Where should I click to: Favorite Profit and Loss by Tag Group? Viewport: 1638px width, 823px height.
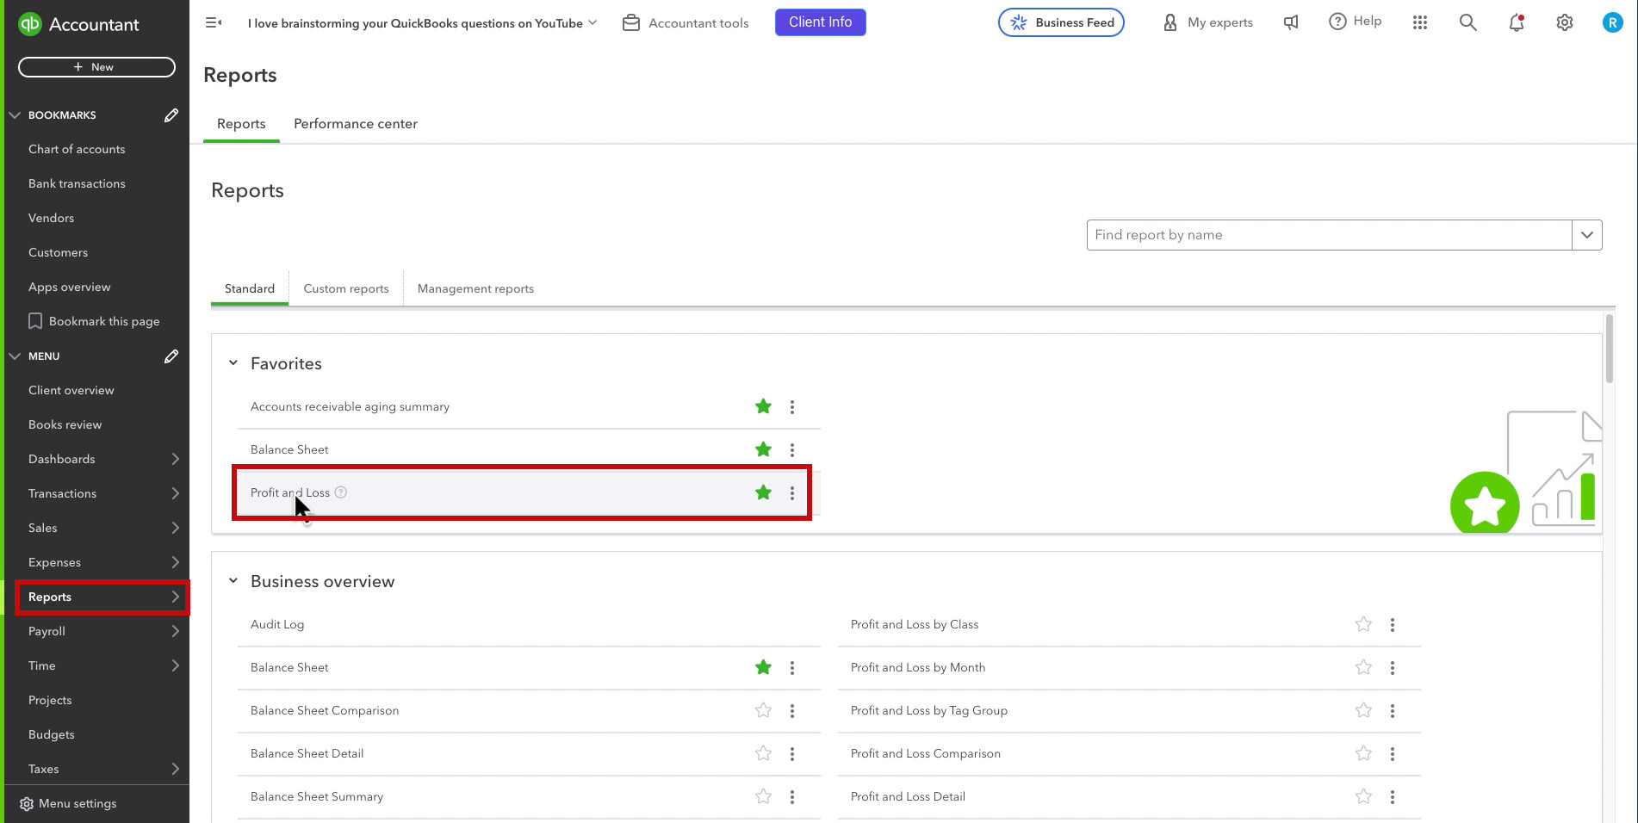1363,710
